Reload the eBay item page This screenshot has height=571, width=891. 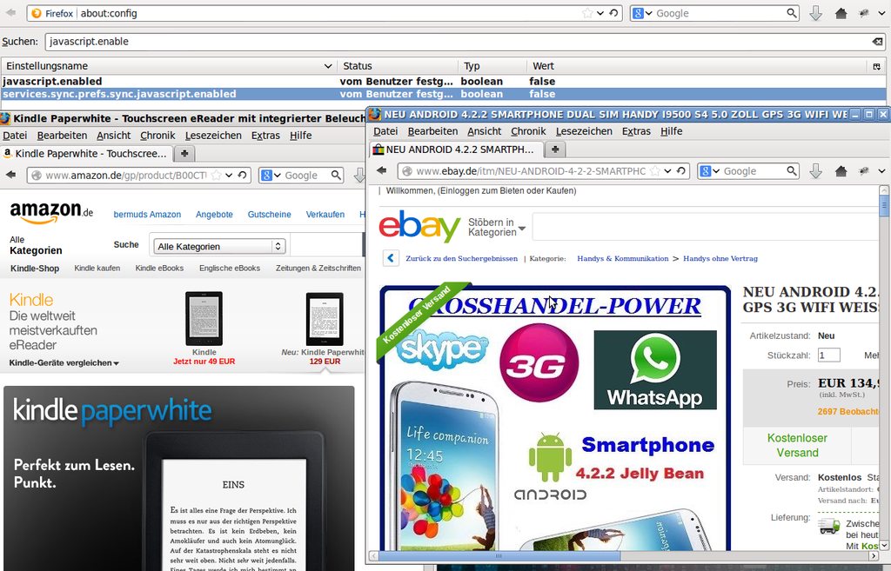coord(680,171)
